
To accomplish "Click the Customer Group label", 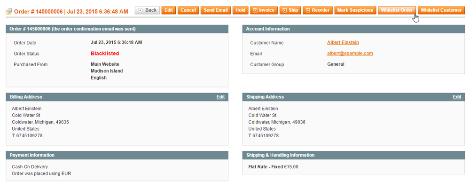I will coord(267,64).
